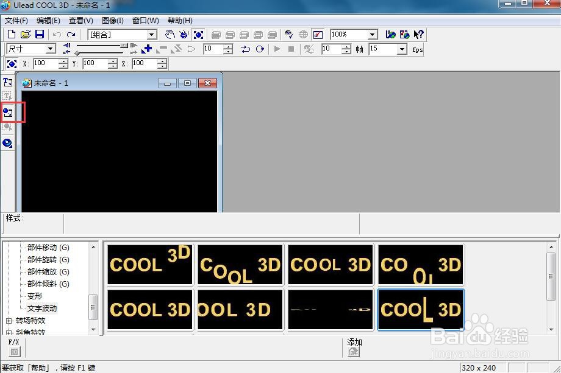
Task: Choose the thumbnail with wavy descending COOL letters
Action: [240, 265]
